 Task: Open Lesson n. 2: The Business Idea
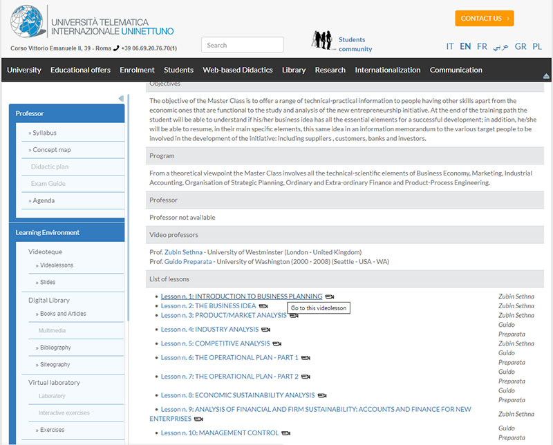coord(208,305)
